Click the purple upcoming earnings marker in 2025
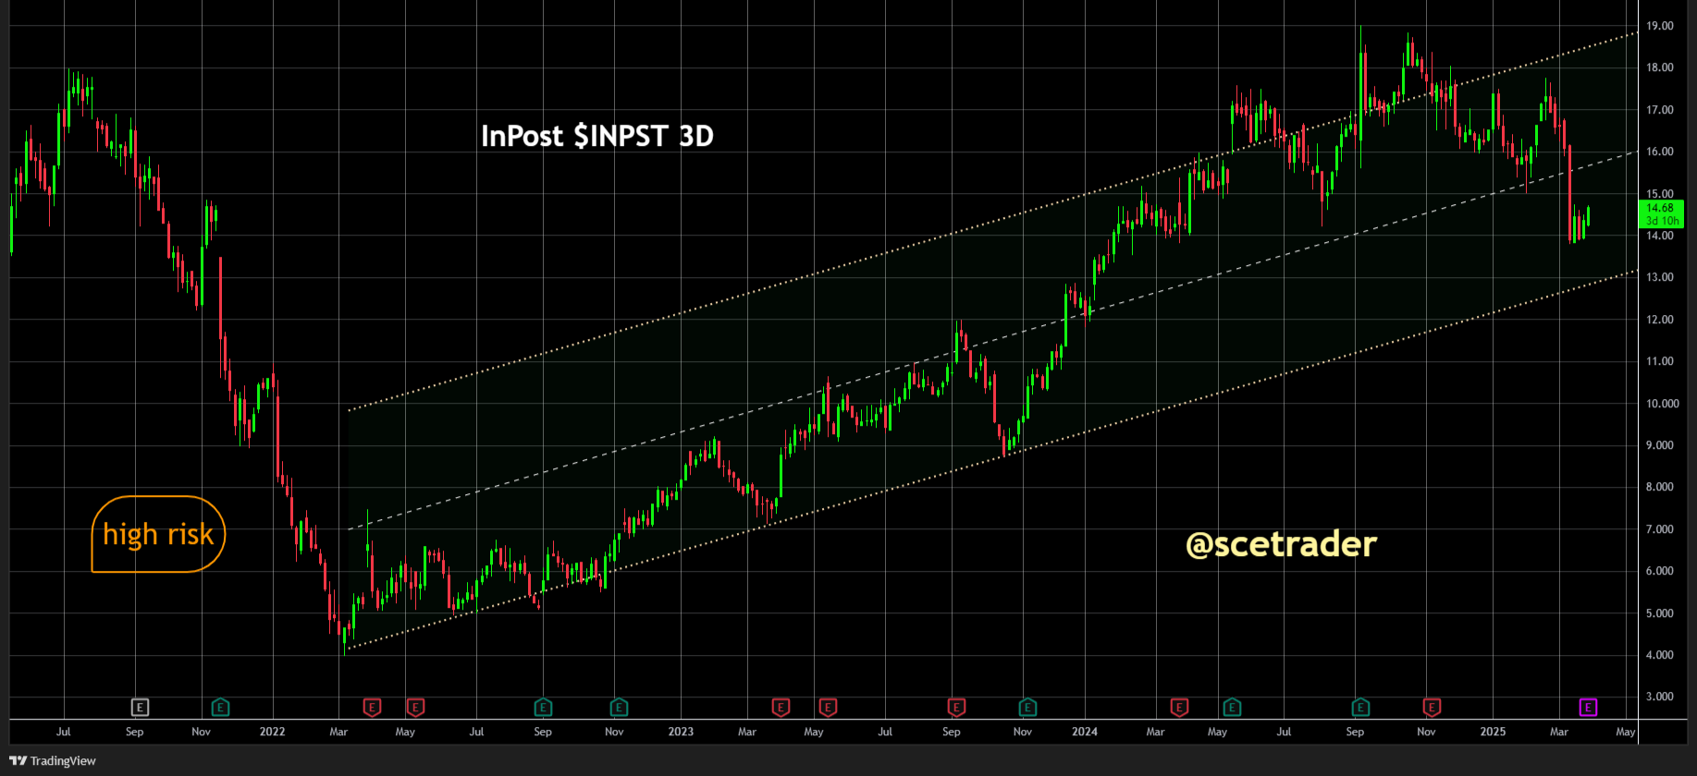 point(1588,708)
